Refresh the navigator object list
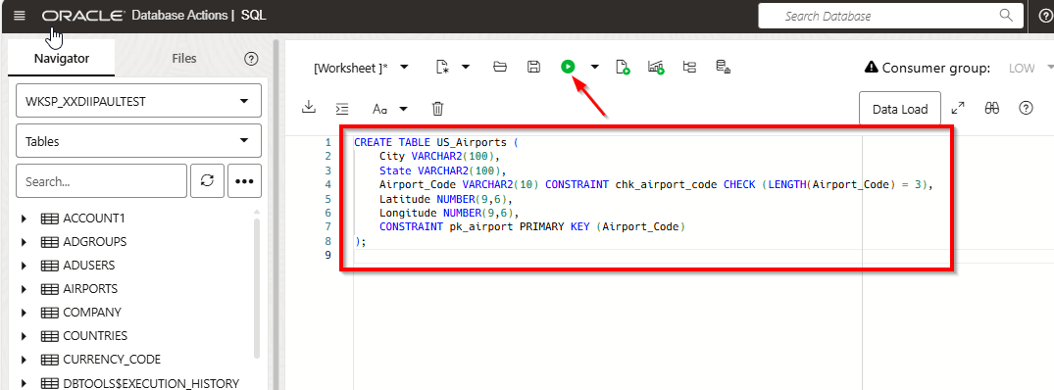1054x390 pixels. [x=208, y=181]
